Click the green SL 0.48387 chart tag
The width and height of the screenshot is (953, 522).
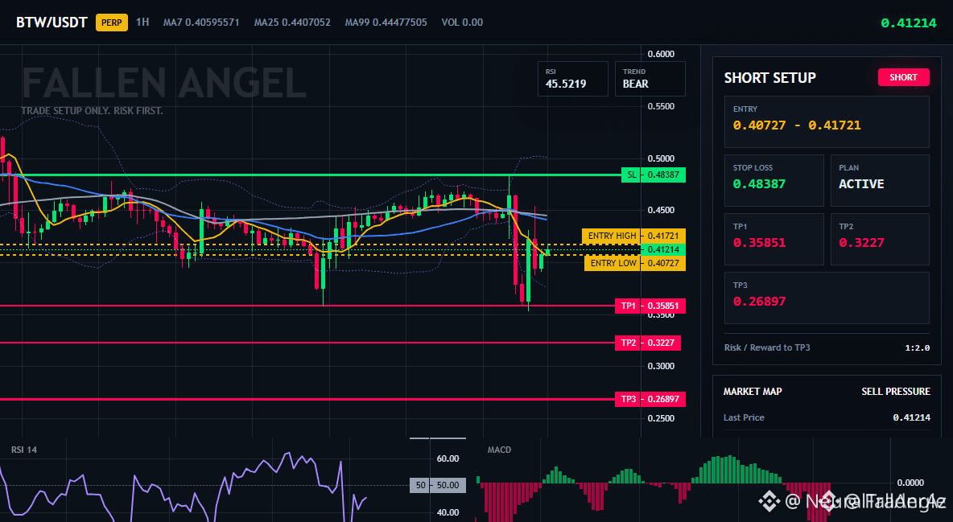pyautogui.click(x=654, y=175)
